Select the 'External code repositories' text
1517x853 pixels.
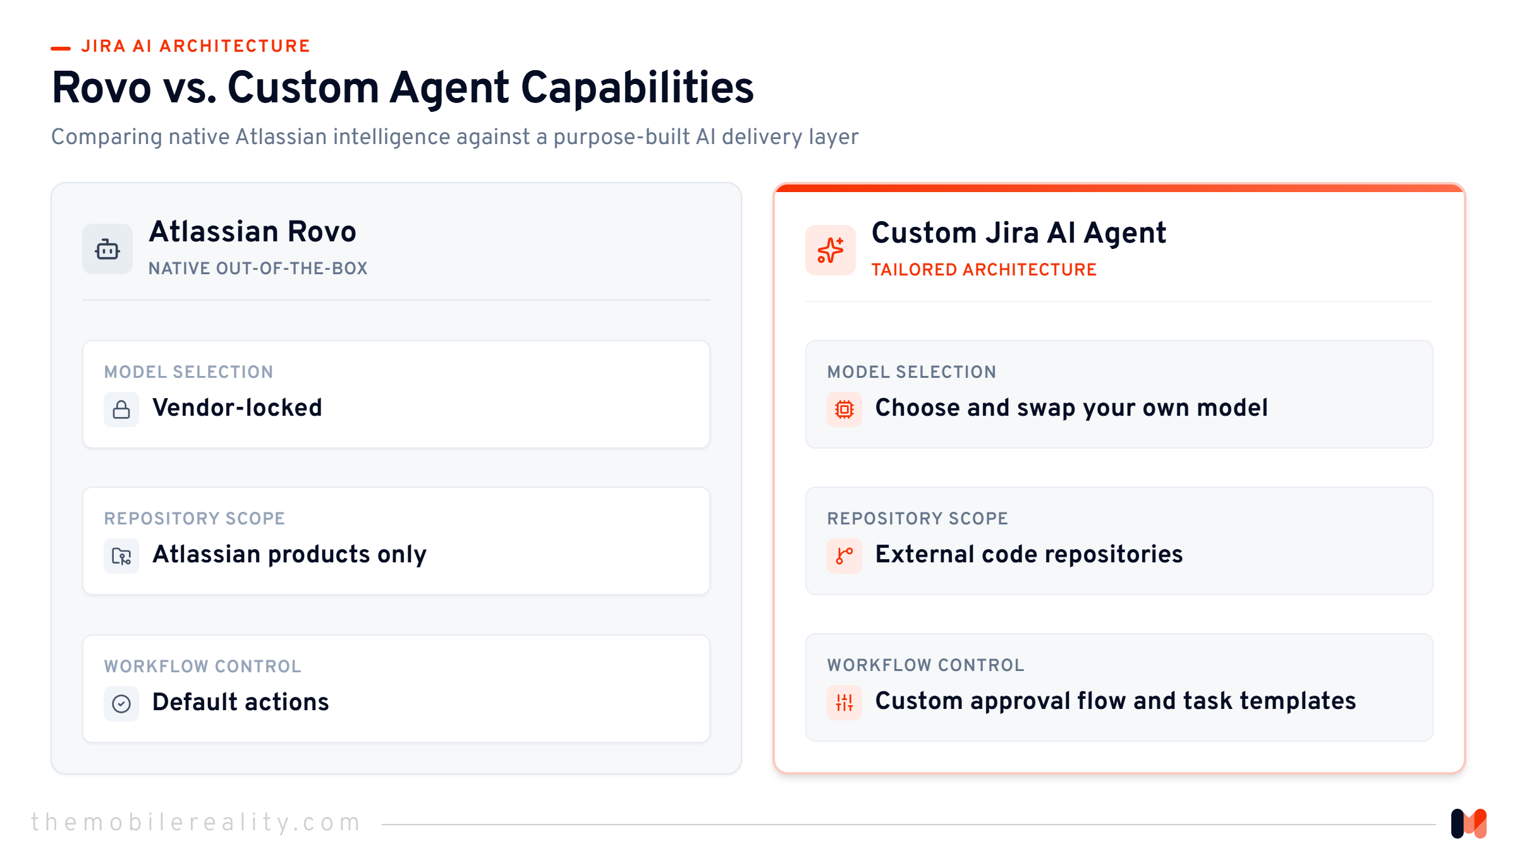click(x=1029, y=554)
